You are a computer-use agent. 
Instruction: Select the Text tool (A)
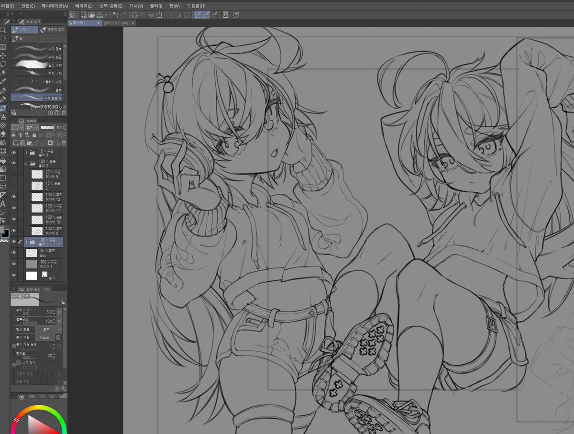[3, 204]
